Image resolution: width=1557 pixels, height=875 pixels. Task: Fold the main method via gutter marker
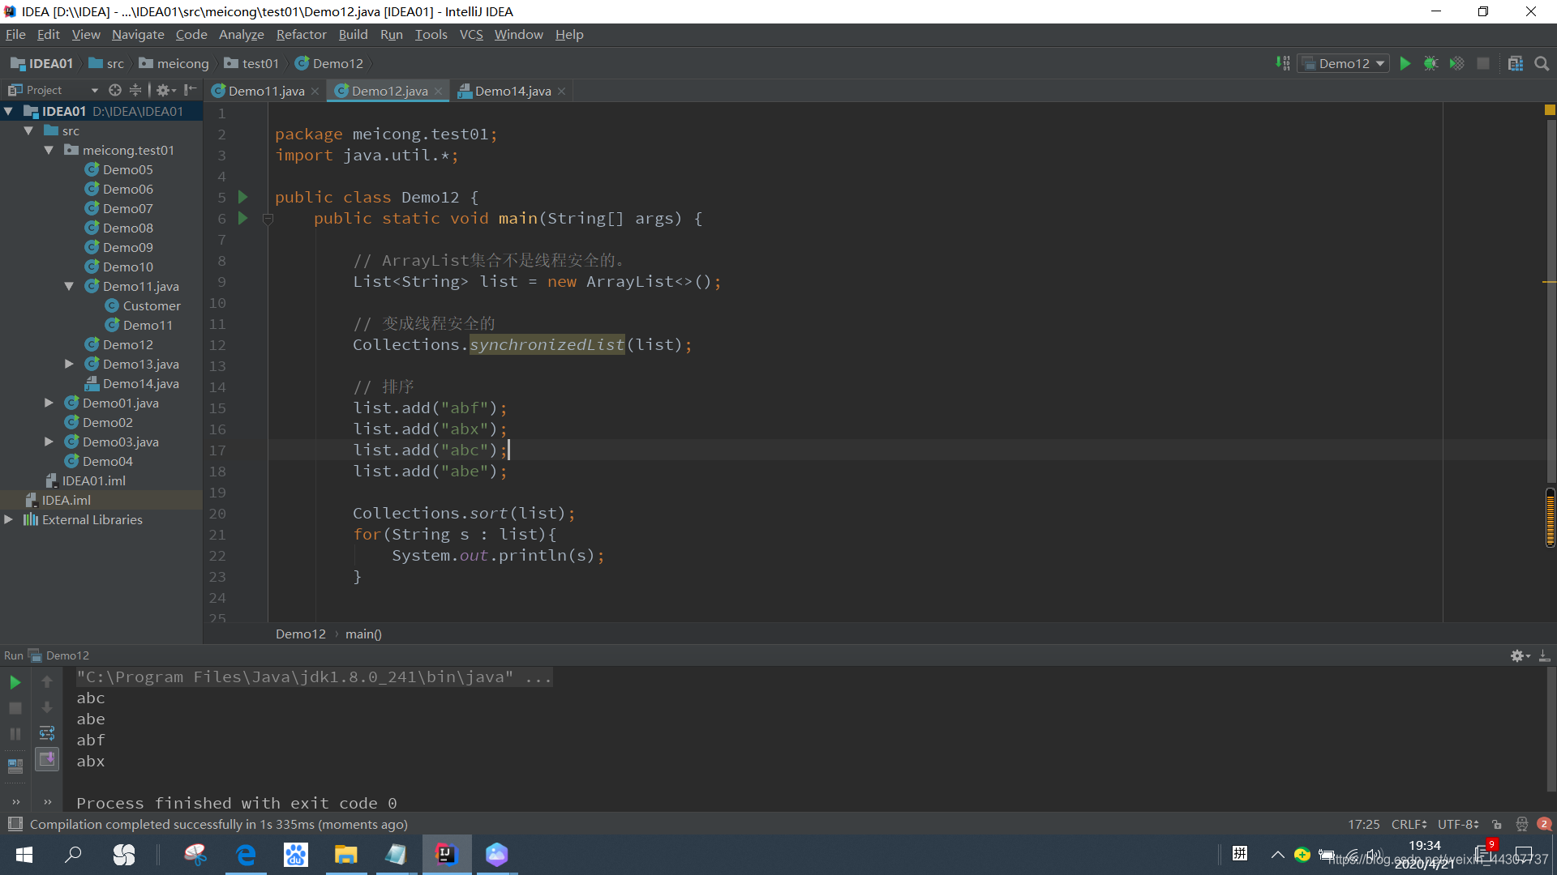click(x=268, y=218)
